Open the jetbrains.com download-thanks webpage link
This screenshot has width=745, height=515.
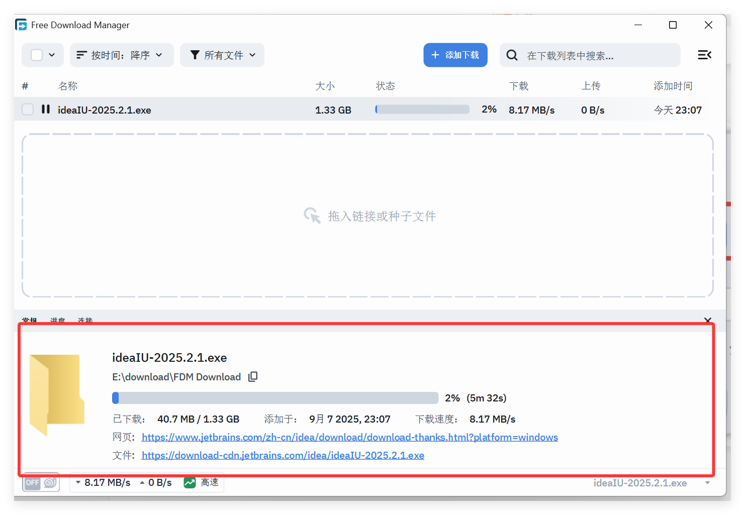pyautogui.click(x=350, y=437)
